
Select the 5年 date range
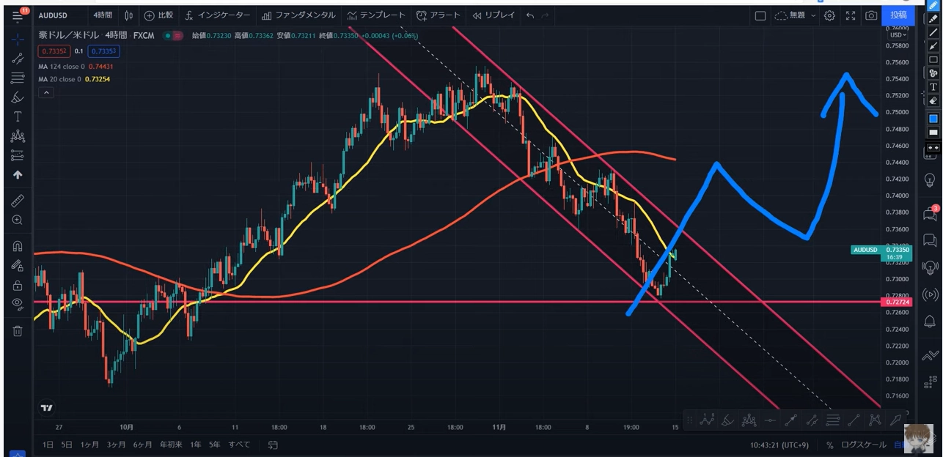(215, 445)
